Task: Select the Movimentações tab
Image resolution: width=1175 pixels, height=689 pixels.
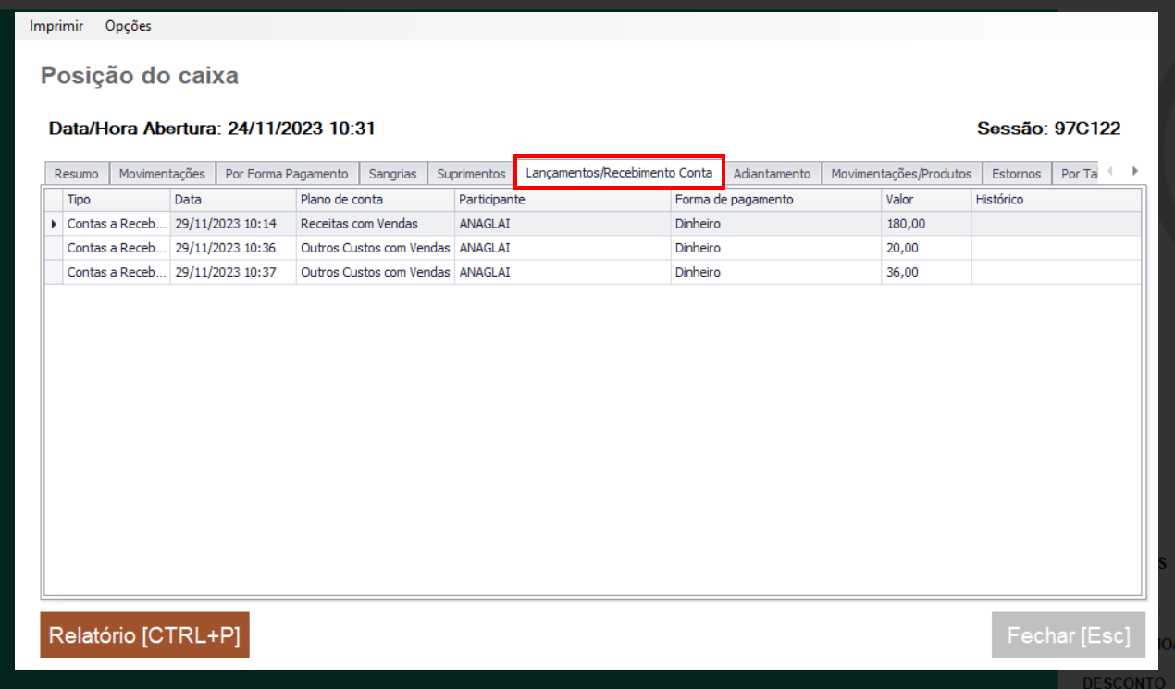Action: [x=162, y=174]
